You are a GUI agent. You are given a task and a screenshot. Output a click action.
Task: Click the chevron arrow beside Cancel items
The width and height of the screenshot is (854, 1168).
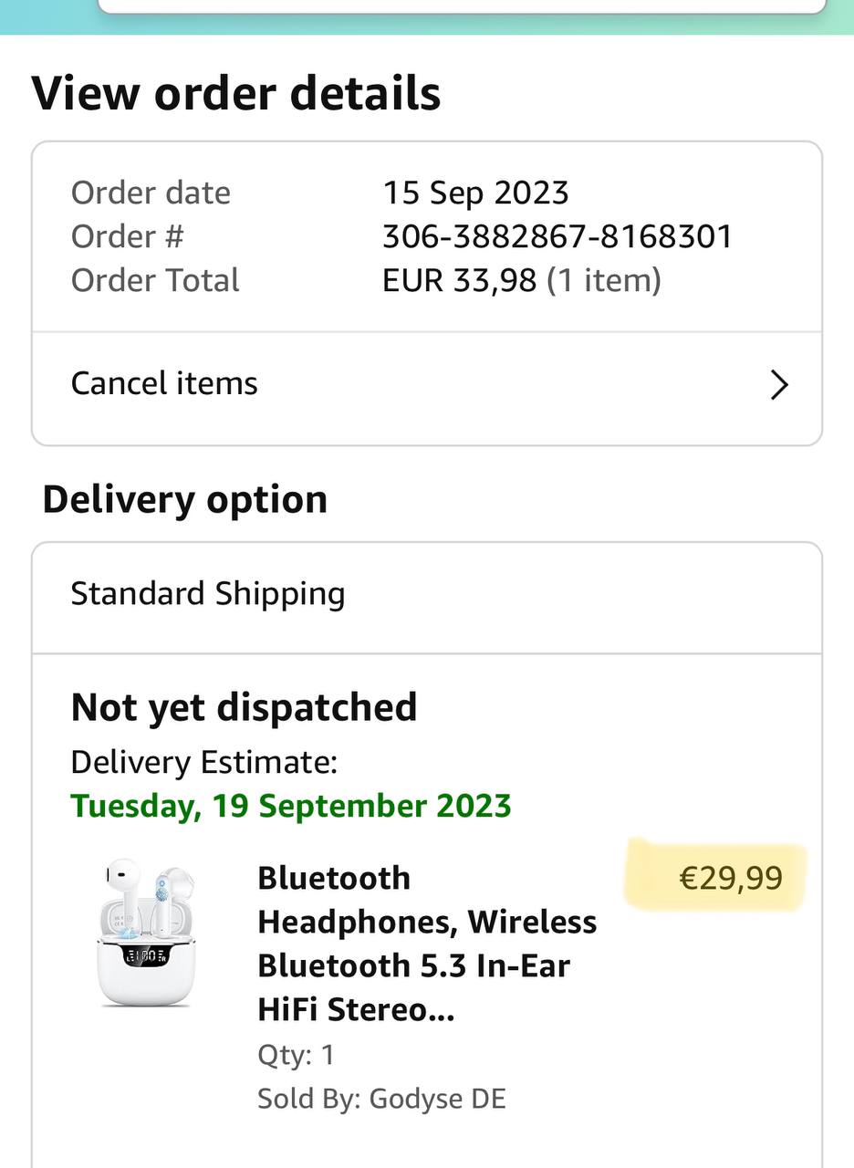tap(778, 385)
